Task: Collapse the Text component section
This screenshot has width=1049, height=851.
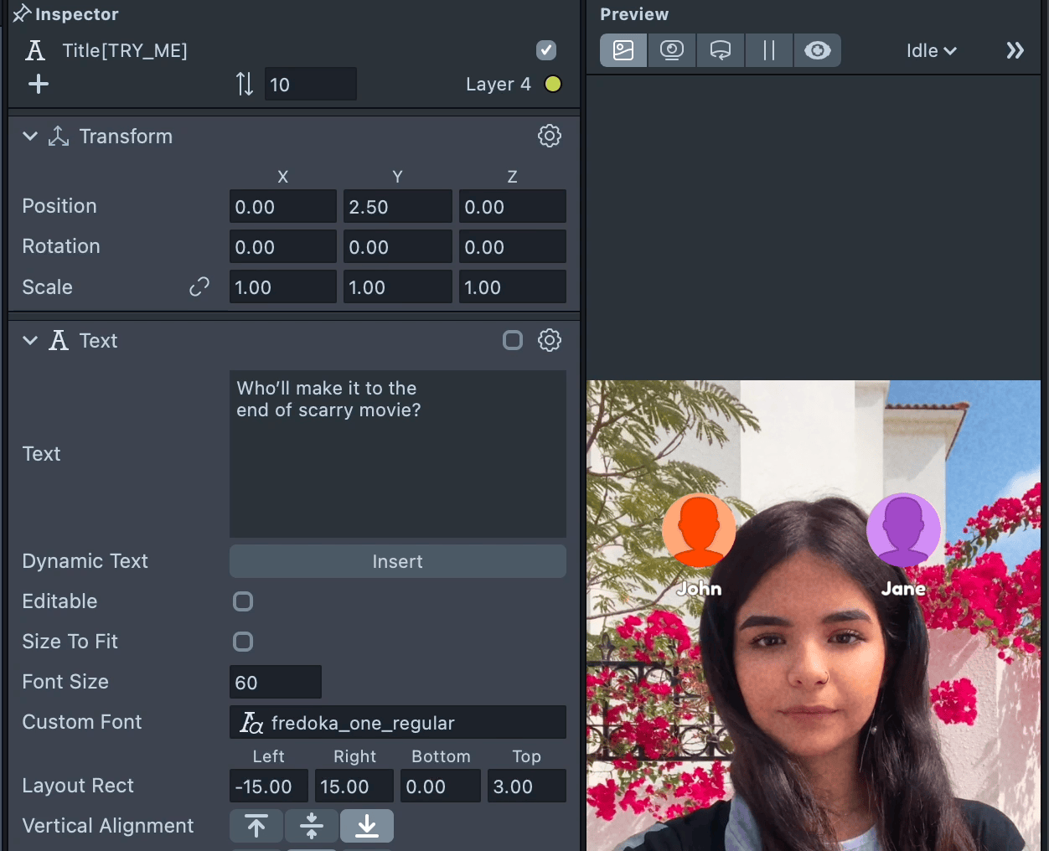Action: [30, 340]
